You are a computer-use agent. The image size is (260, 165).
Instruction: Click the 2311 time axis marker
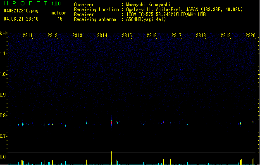click(x=28, y=35)
